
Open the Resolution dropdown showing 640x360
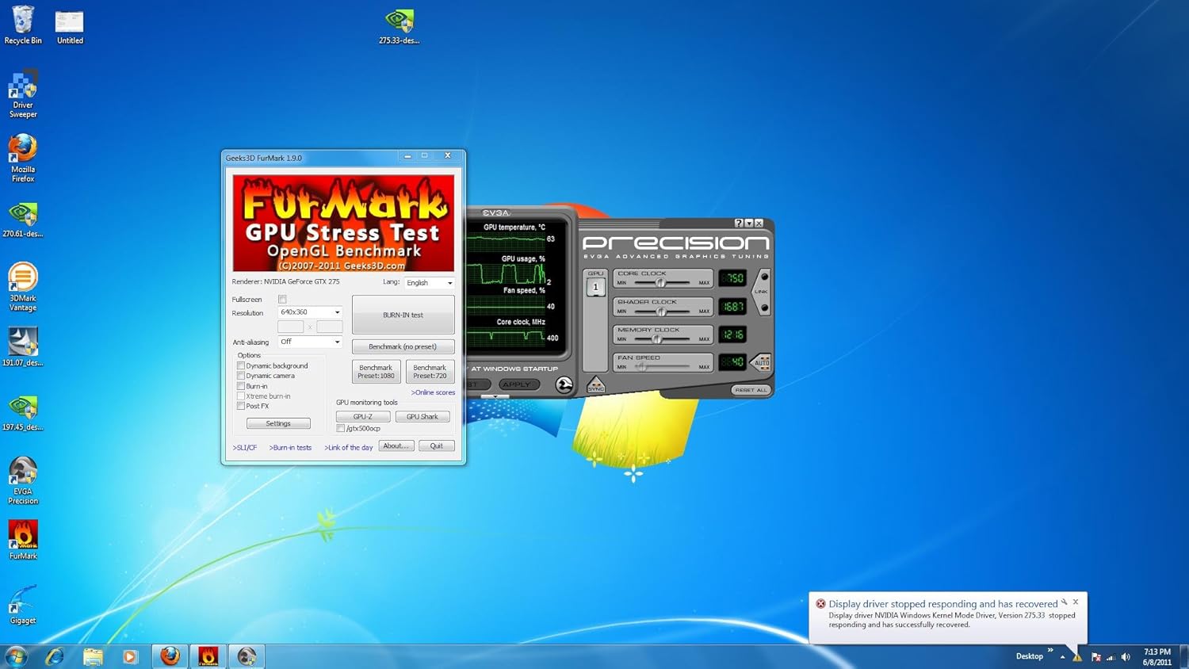tap(309, 312)
